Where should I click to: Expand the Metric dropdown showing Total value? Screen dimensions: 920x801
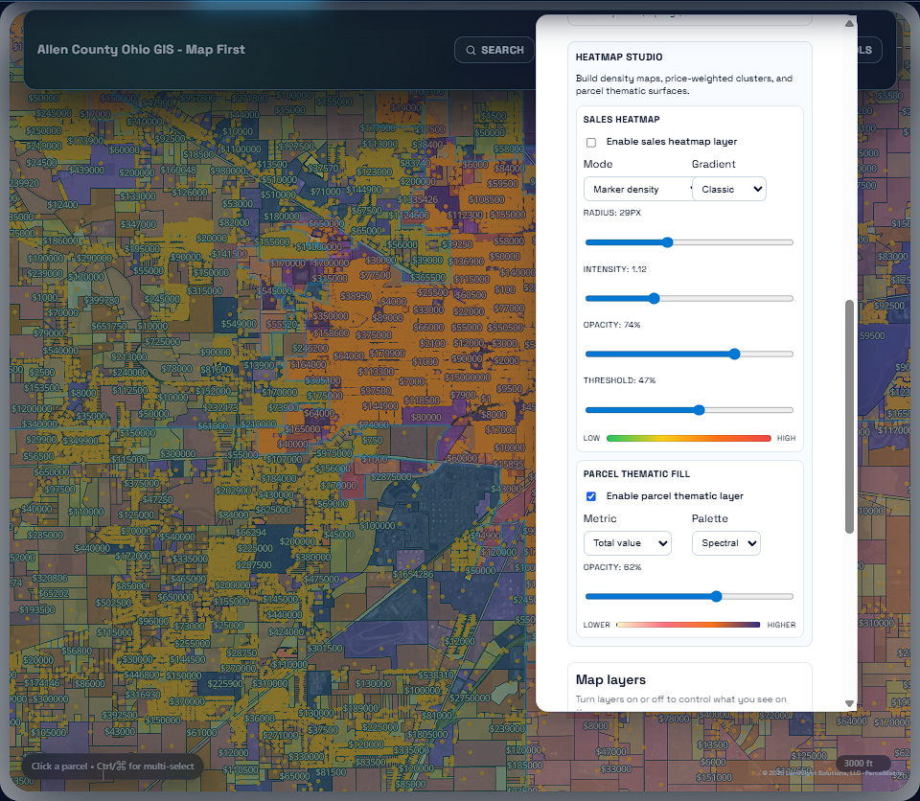pyautogui.click(x=627, y=543)
